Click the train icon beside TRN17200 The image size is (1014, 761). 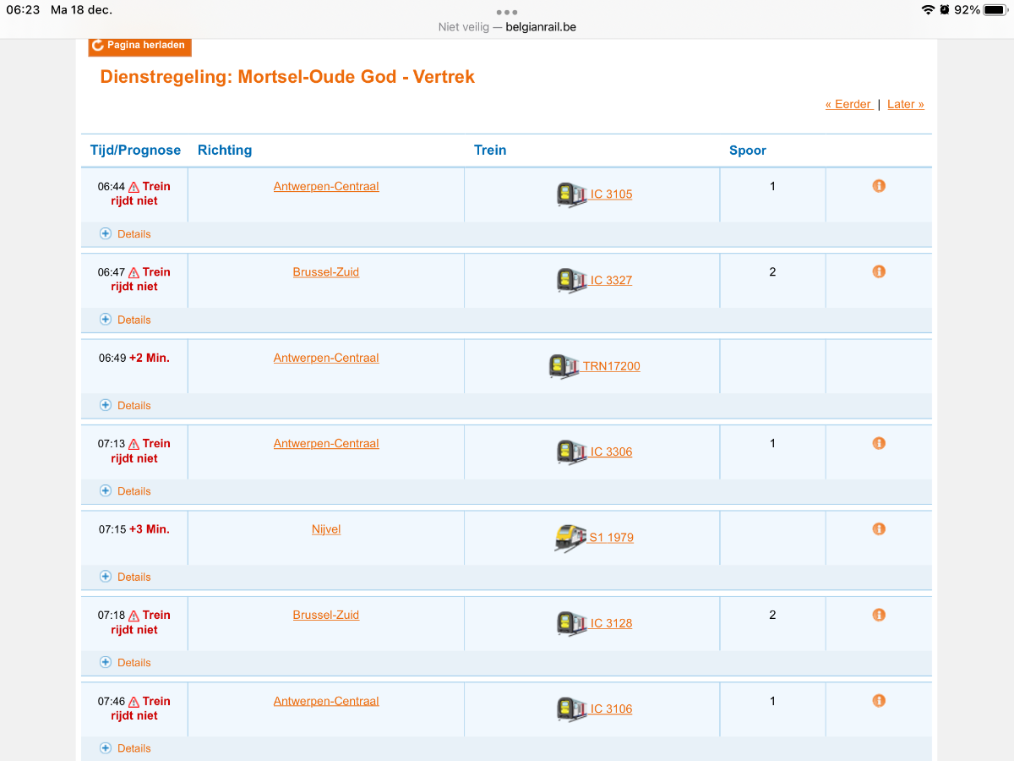564,366
